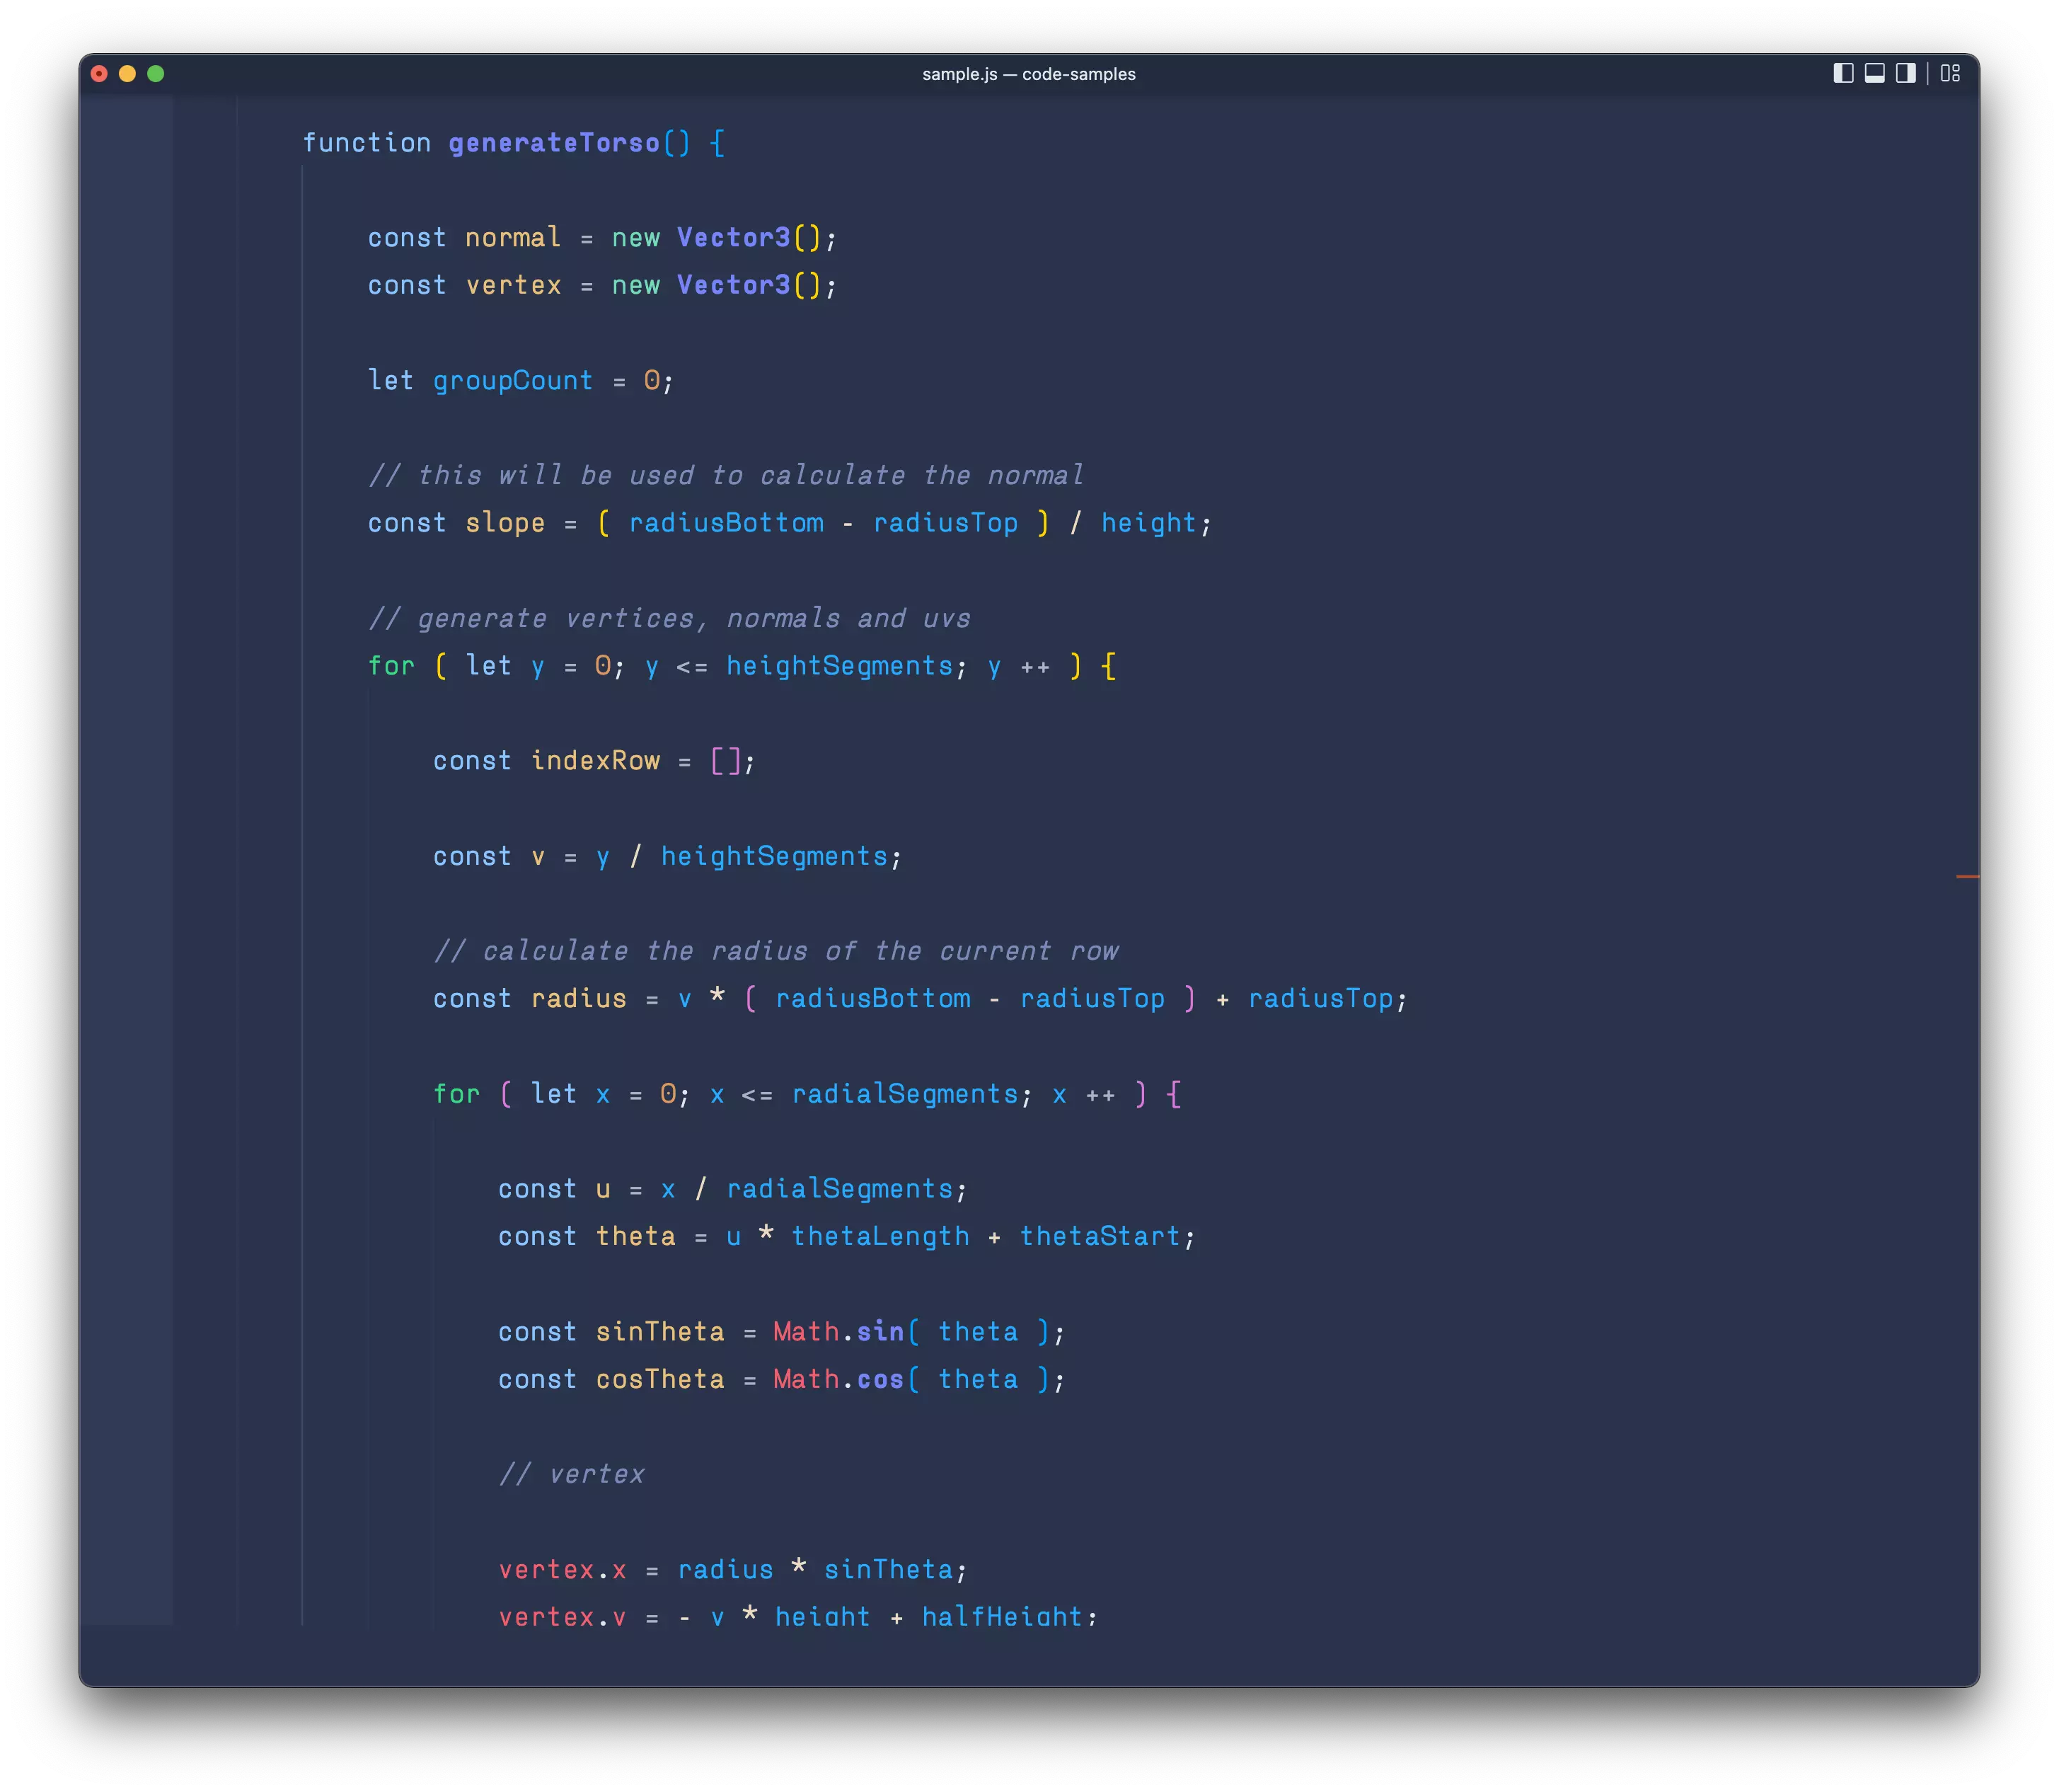Image resolution: width=2059 pixels, height=1792 pixels.
Task: Click the green zoom window button
Action: (155, 73)
